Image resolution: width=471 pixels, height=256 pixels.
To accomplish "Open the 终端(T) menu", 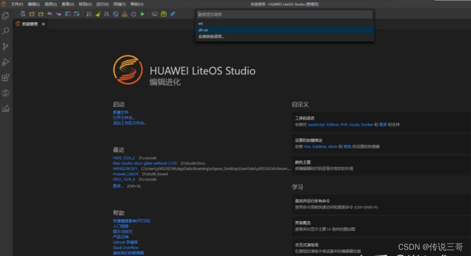I will 119,4.
